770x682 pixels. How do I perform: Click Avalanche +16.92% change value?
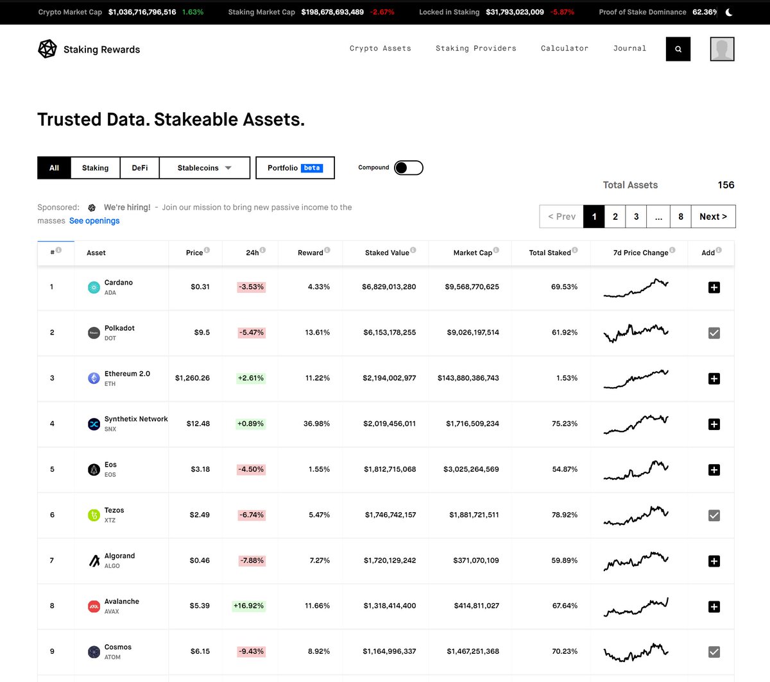click(x=249, y=606)
